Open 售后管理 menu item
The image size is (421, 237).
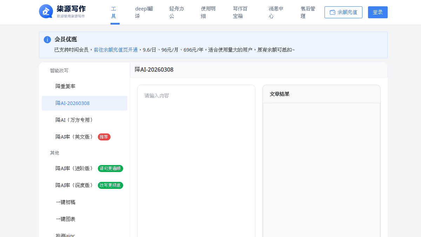pyautogui.click(x=308, y=12)
